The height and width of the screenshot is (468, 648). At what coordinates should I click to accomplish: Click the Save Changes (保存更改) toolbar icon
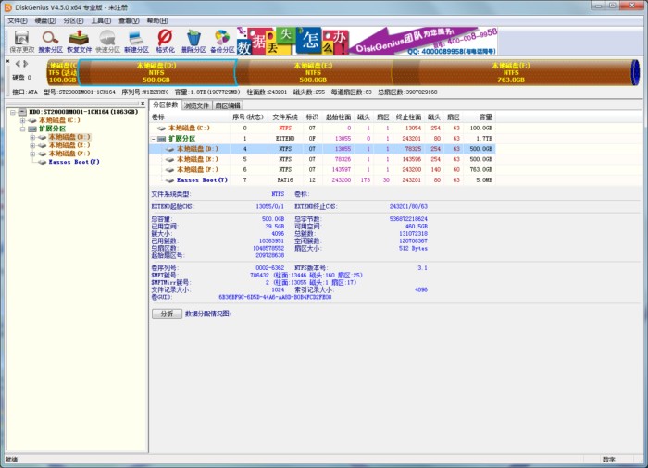click(22, 40)
